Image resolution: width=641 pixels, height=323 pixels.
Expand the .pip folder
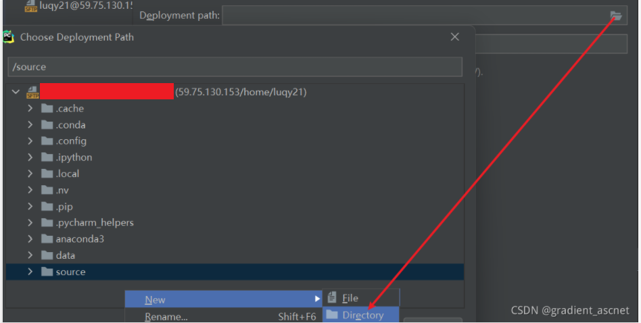click(30, 206)
